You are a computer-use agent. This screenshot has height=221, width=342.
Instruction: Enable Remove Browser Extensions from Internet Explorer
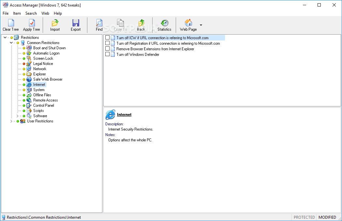click(x=107, y=49)
